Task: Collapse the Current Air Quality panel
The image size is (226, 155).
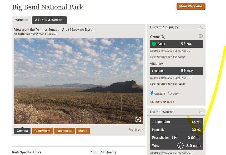Action: click(x=201, y=27)
